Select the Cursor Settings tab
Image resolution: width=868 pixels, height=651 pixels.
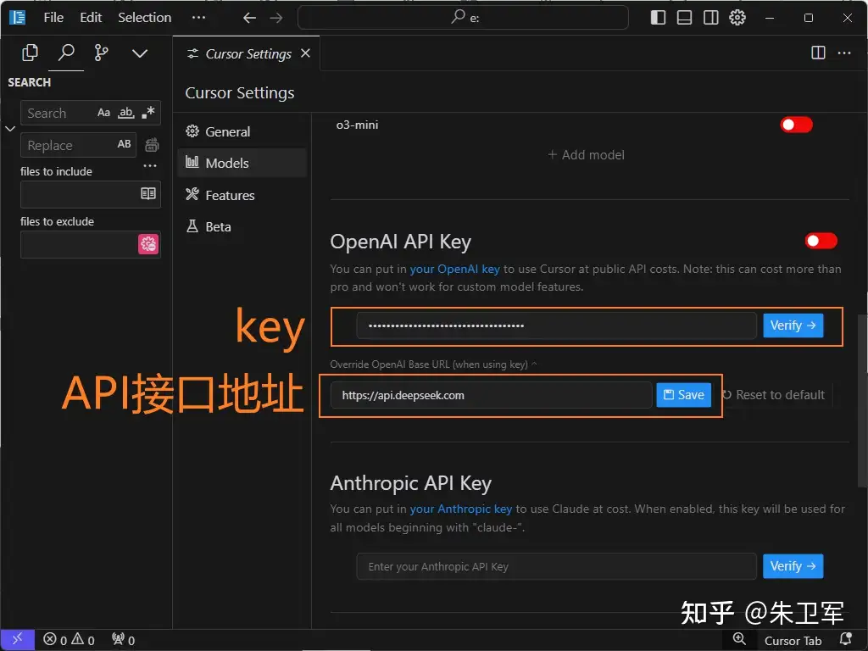pyautogui.click(x=248, y=53)
